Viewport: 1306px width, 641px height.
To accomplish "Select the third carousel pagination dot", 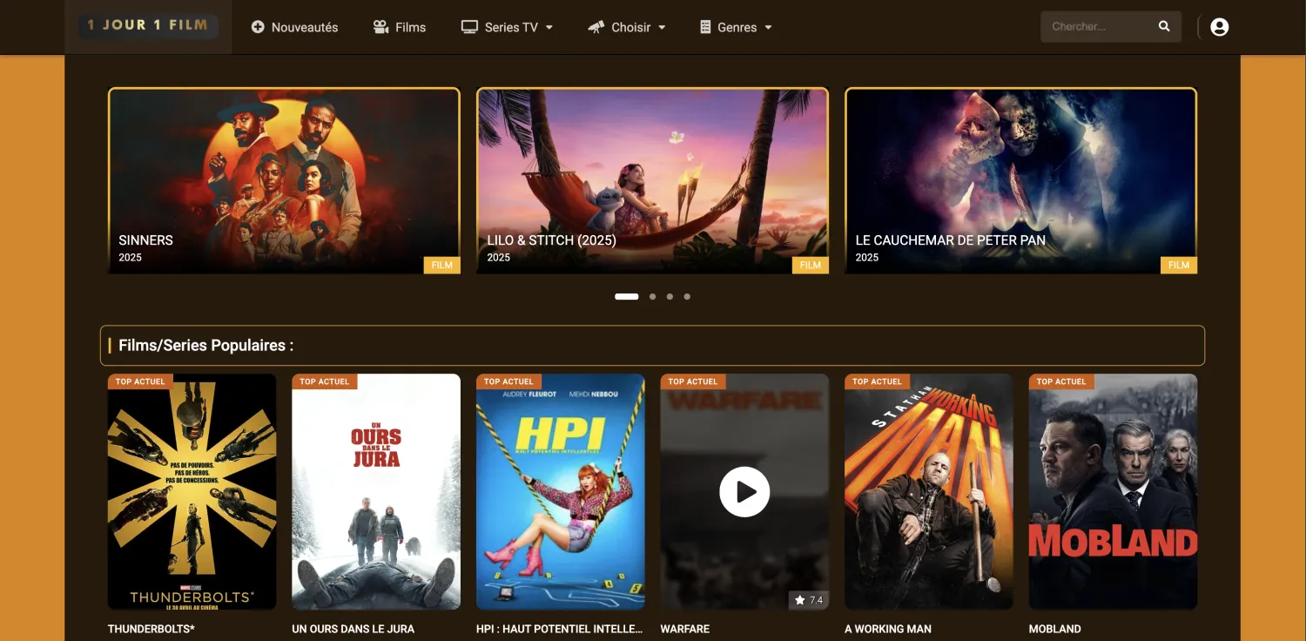I will 670,296.
